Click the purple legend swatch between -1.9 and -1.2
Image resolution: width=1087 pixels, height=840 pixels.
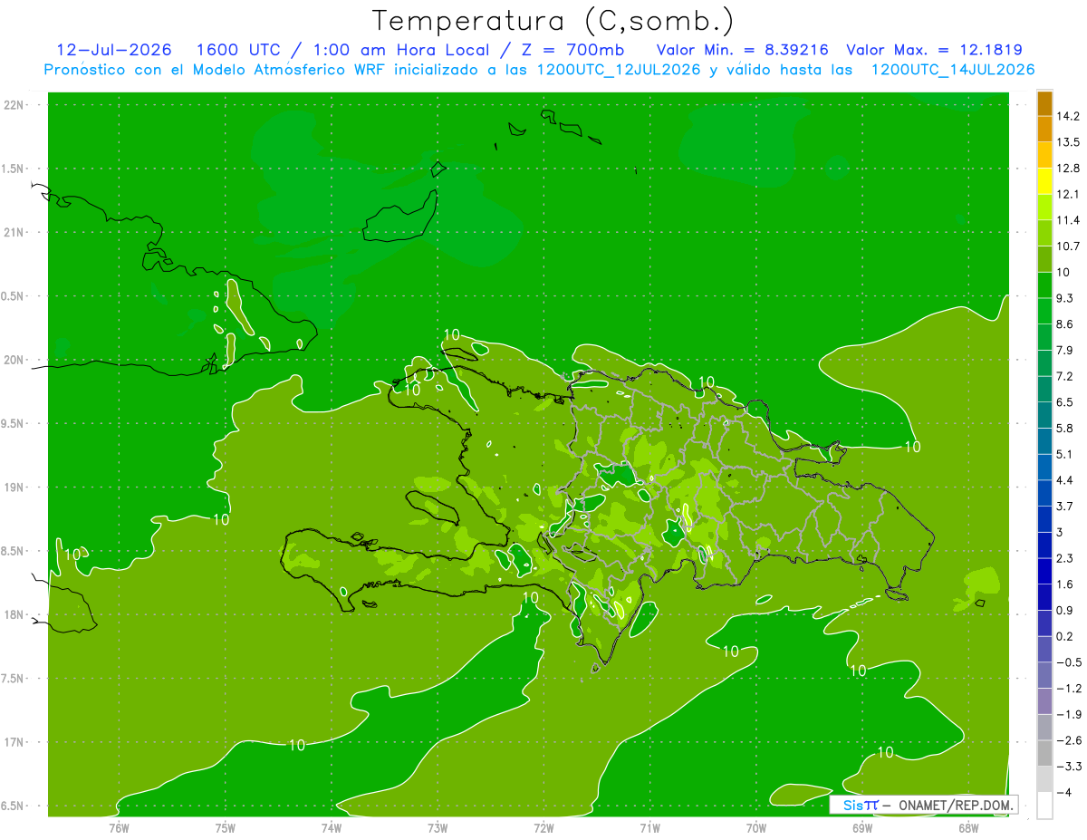point(1044,701)
